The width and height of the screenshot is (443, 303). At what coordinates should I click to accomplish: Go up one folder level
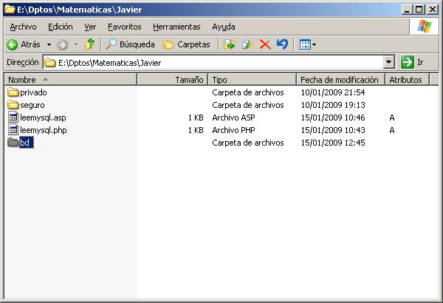(89, 44)
